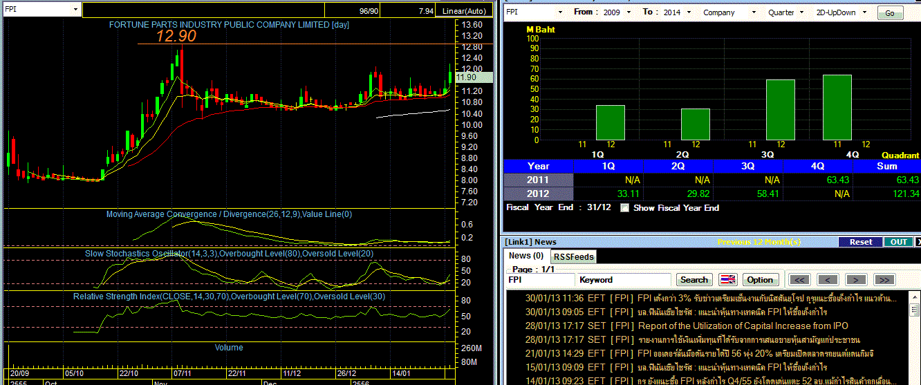Select the 4Q column header in the table

[818, 166]
